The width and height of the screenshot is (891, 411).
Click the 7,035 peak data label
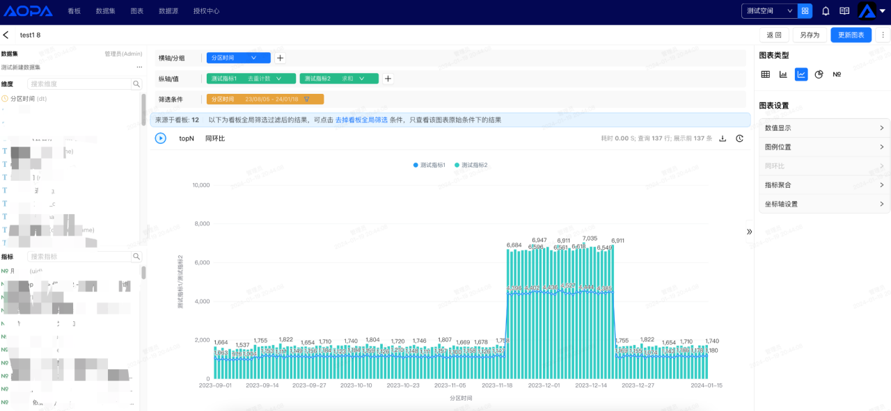pos(590,238)
